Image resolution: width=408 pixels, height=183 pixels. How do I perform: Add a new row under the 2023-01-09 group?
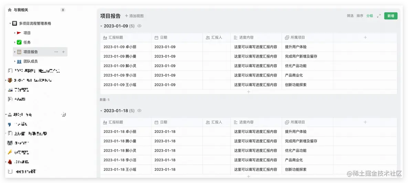click(248, 92)
